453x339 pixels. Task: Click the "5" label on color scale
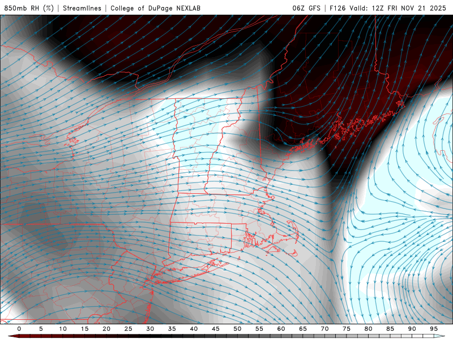click(x=41, y=329)
